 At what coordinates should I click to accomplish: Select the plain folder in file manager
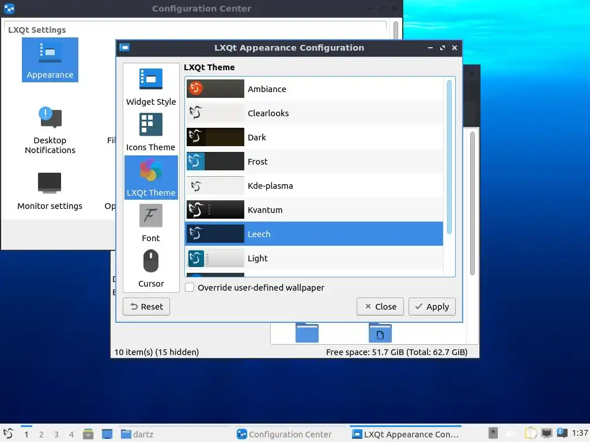coord(307,333)
